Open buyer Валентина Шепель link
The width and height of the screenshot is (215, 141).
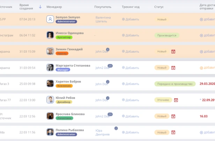click(103, 19)
